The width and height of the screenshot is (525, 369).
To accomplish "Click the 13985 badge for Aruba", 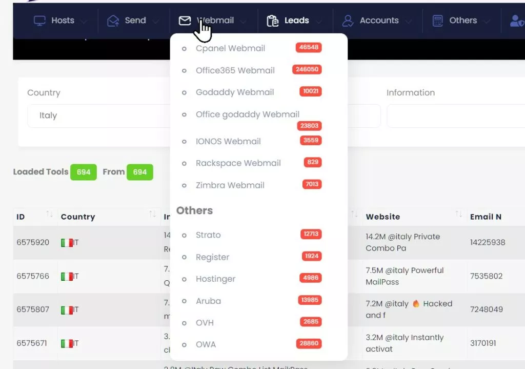I will pyautogui.click(x=310, y=300).
